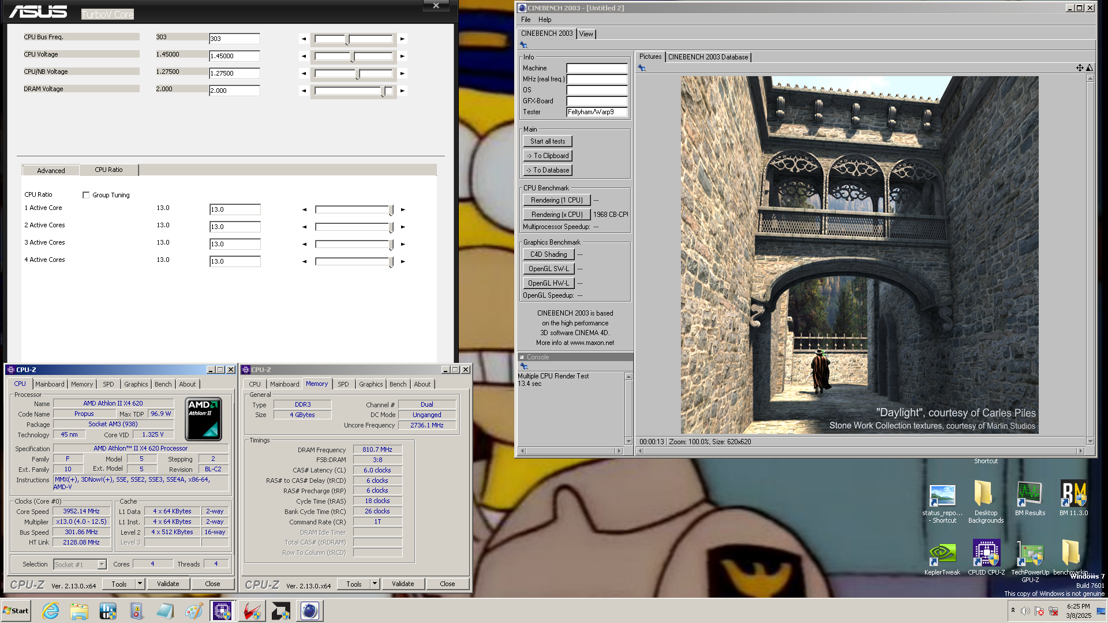This screenshot has height=623, width=1108.
Task: Click the 2 Active Cores ratio slider
Action: (x=354, y=227)
